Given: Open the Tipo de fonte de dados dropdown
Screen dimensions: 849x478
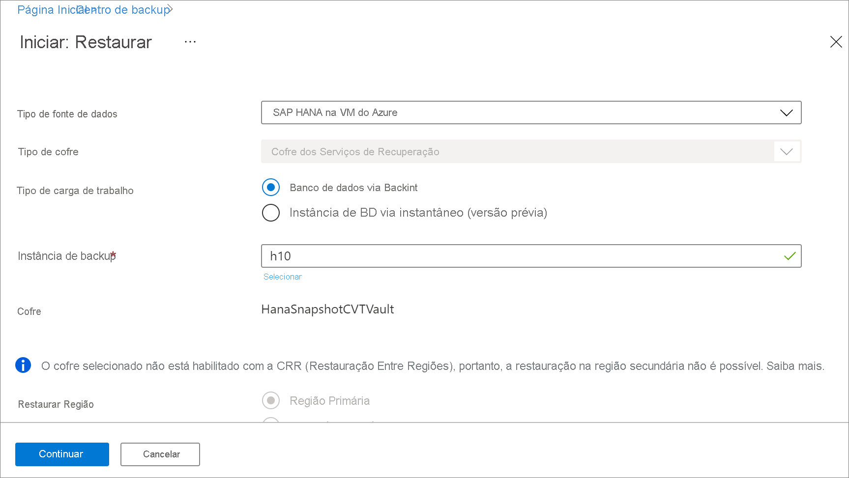Looking at the screenshot, I should click(531, 112).
